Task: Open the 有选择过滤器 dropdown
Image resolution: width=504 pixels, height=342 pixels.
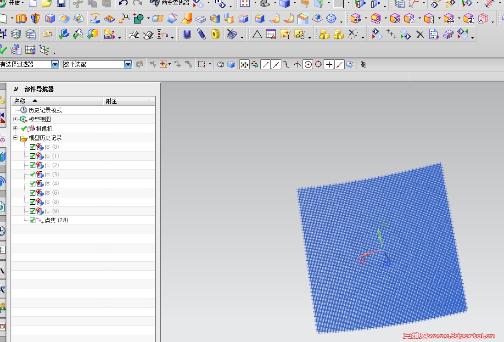Action: tap(55, 65)
